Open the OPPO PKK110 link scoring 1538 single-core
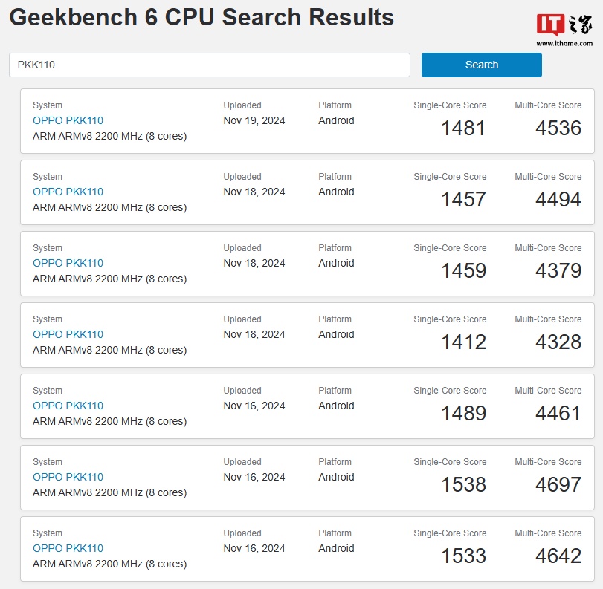 point(68,477)
